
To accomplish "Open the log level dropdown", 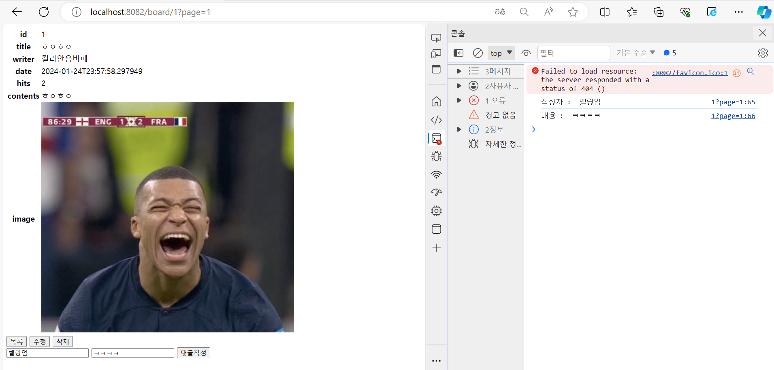I will click(x=635, y=53).
